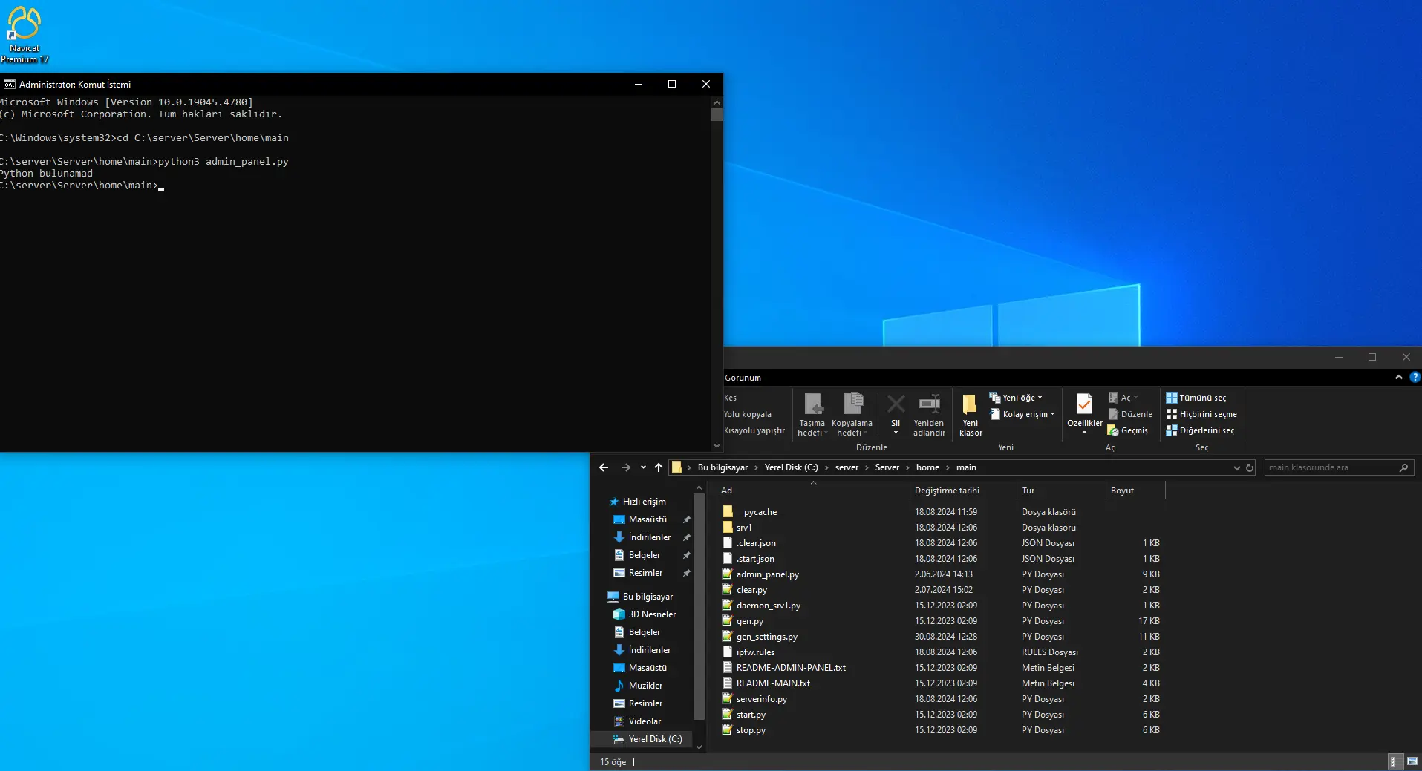Viewport: 1422px width, 771px height.
Task: Click Komut İstemi title bar cmd icon
Action: coord(10,84)
